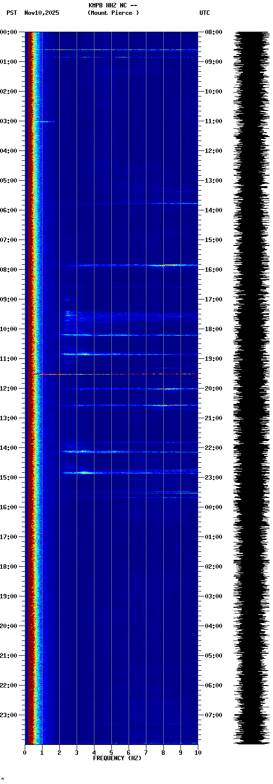This screenshot has width=273, height=784.
Task: Click PST axis label 03:00
Action: (x=9, y=121)
